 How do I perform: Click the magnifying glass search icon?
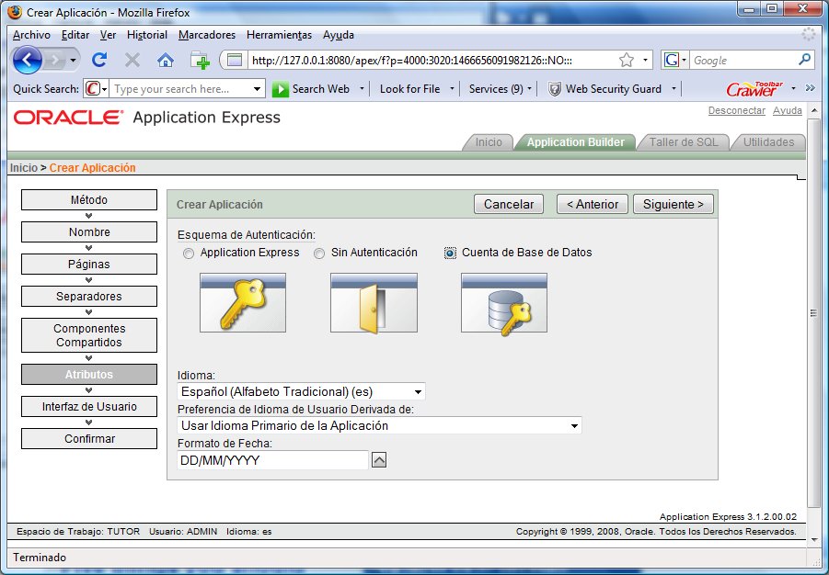coord(804,60)
